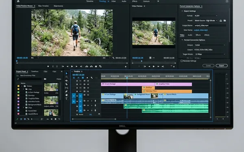244x152 pixels.
Task: Click the timeline linked selection icon
Action: (x=83, y=78)
